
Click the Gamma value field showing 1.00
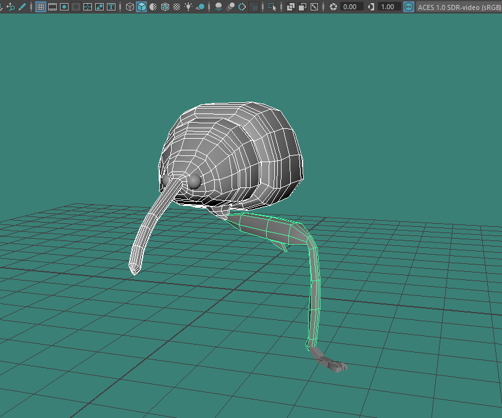point(387,7)
